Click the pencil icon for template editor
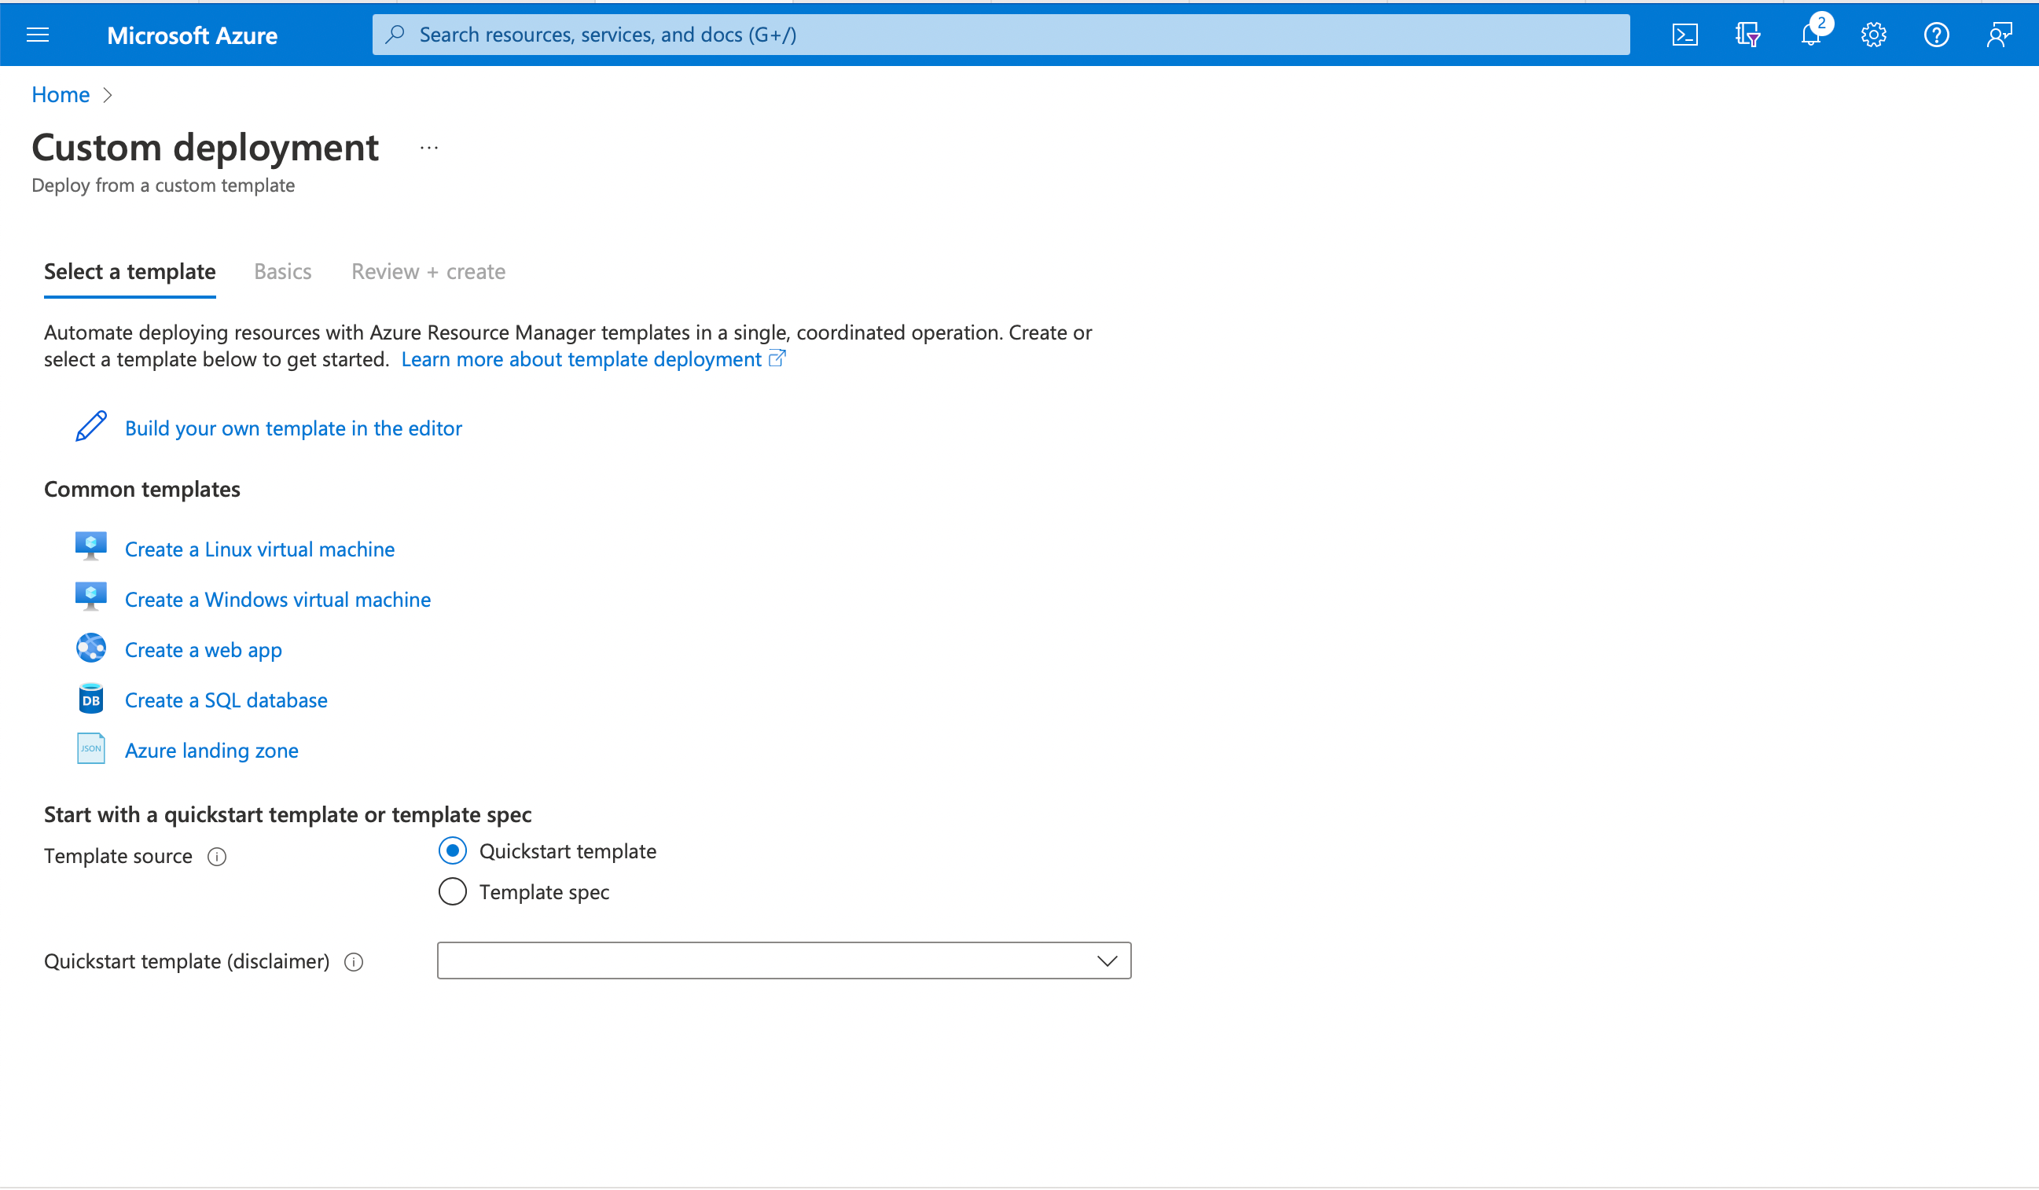This screenshot has width=2039, height=1190. pyautogui.click(x=90, y=427)
